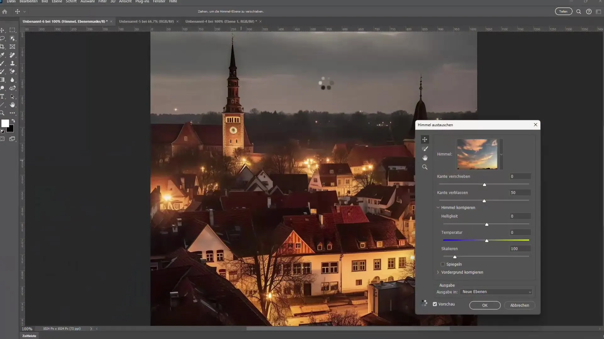Click the Kante verschieben slider handle
604x339 pixels.
pos(484,185)
